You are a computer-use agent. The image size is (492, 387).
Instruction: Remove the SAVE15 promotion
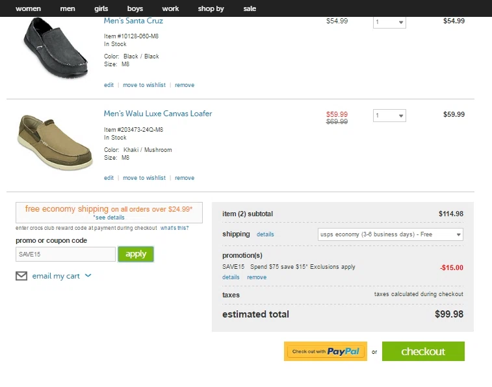(x=257, y=277)
